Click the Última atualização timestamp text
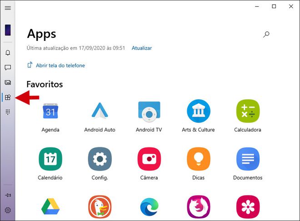The height and width of the screenshot is (221, 300). click(76, 48)
